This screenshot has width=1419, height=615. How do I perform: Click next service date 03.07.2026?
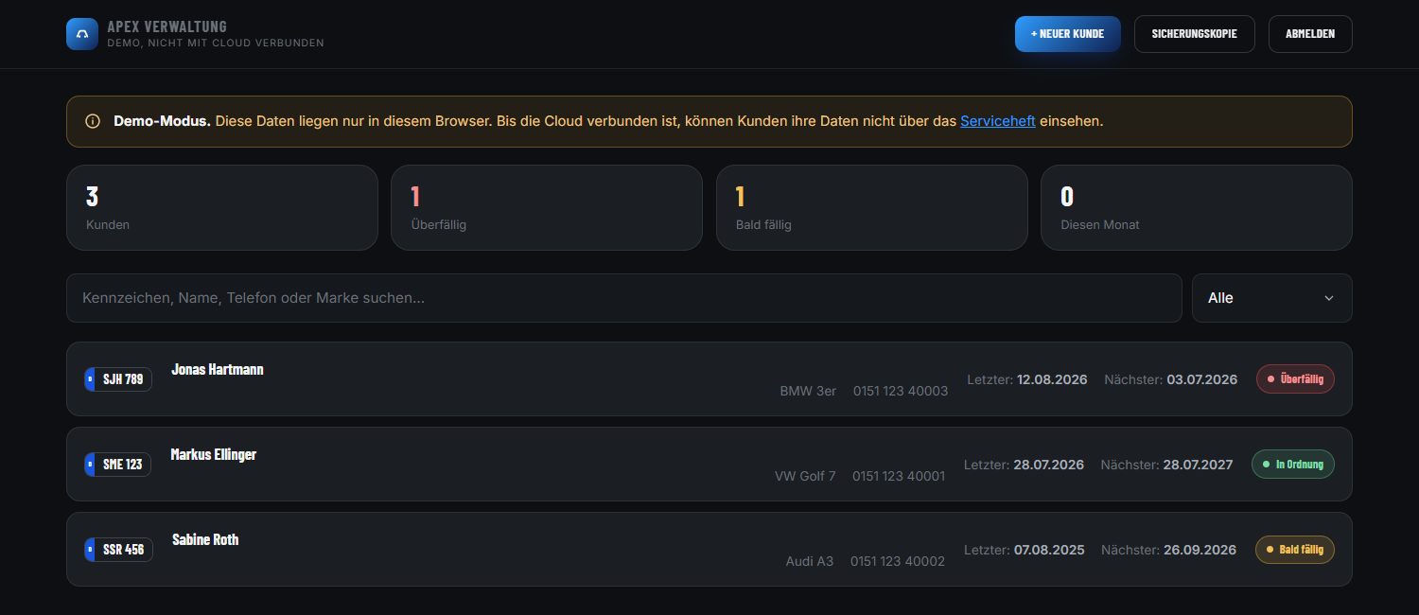[x=1202, y=379]
